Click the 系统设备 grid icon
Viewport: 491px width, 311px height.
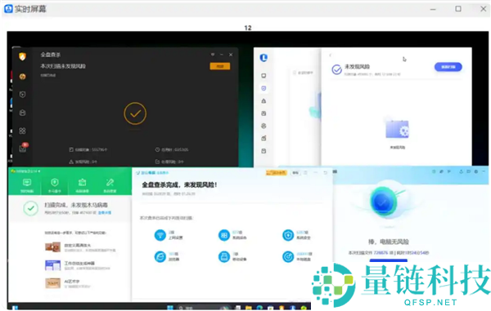[224, 235]
